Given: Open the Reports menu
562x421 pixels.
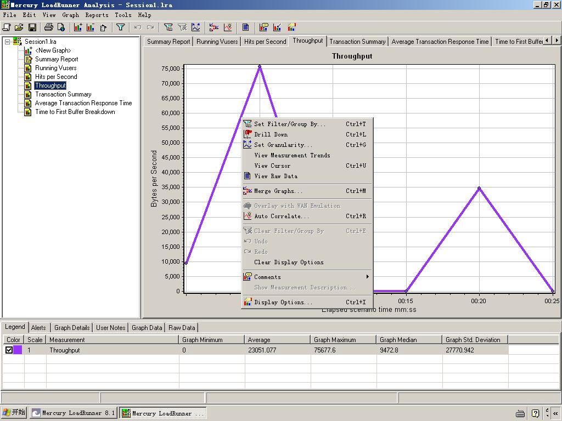Looking at the screenshot, I should (x=97, y=15).
